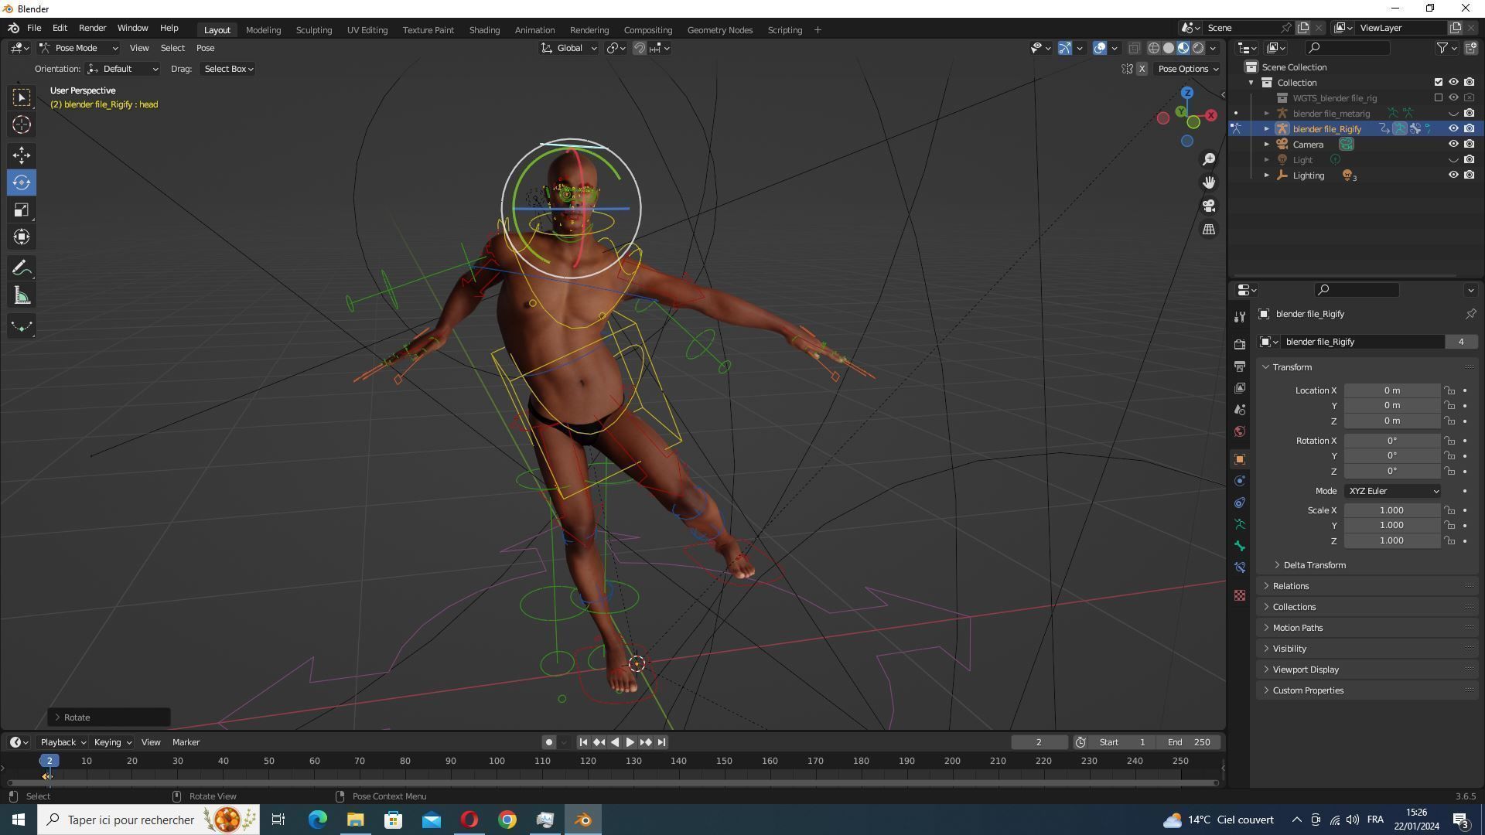Activate the Annotate pencil tool
Screen dimensions: 1485x835
[x=22, y=269]
